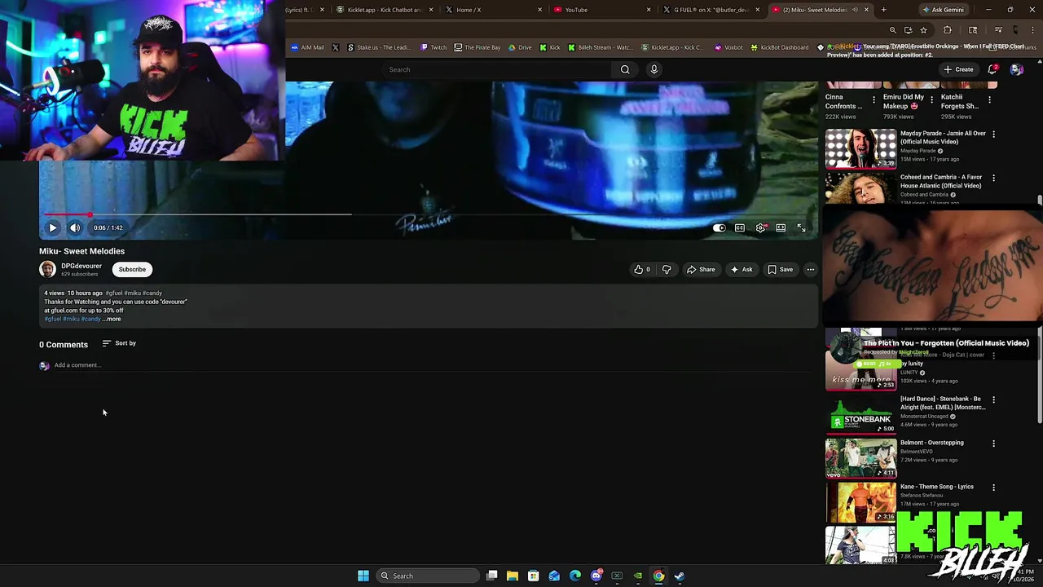Viewport: 1043px width, 587px height.
Task: Open the YouTube account avatar menu
Action: point(1016,69)
